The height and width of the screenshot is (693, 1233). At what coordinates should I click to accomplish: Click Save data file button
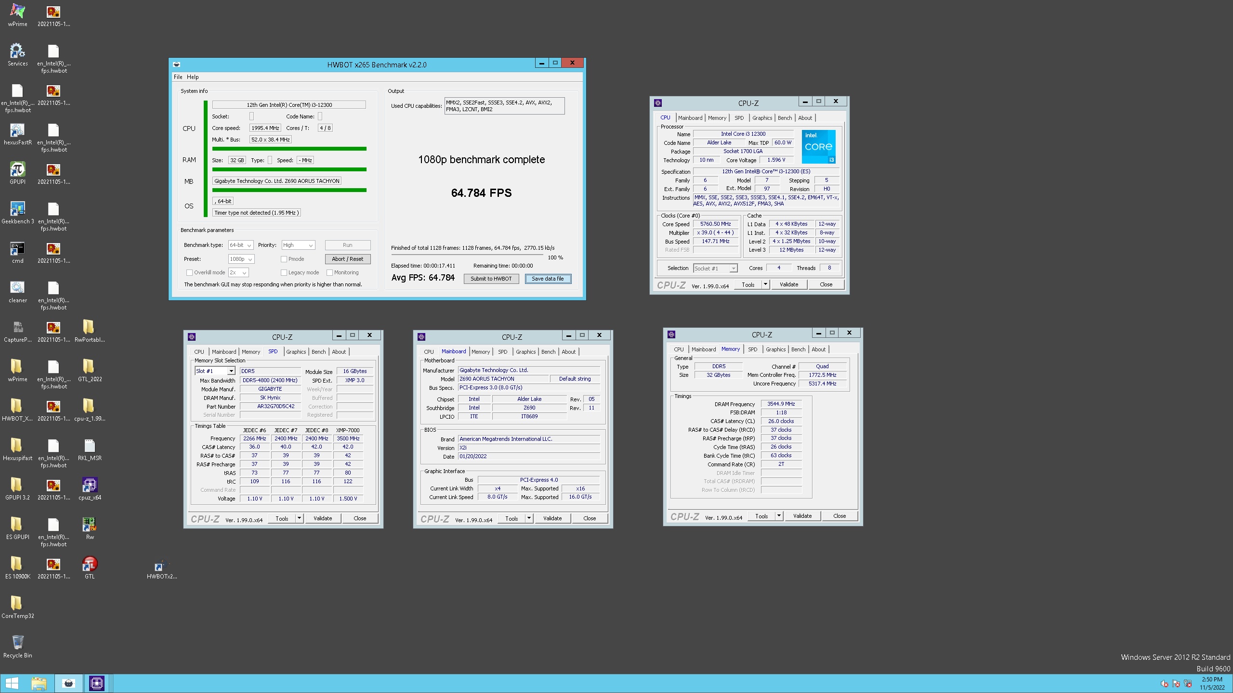pos(548,279)
